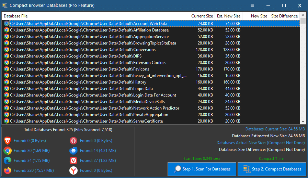Click the Opera browser icon

[73, 141]
